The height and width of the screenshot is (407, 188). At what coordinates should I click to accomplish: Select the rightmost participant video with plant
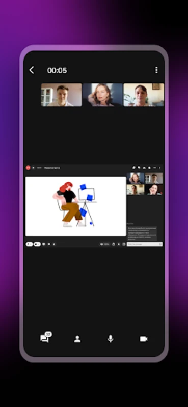[x=144, y=95]
